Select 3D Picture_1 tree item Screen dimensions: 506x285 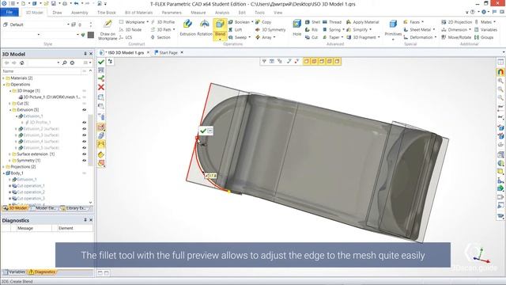49,97
